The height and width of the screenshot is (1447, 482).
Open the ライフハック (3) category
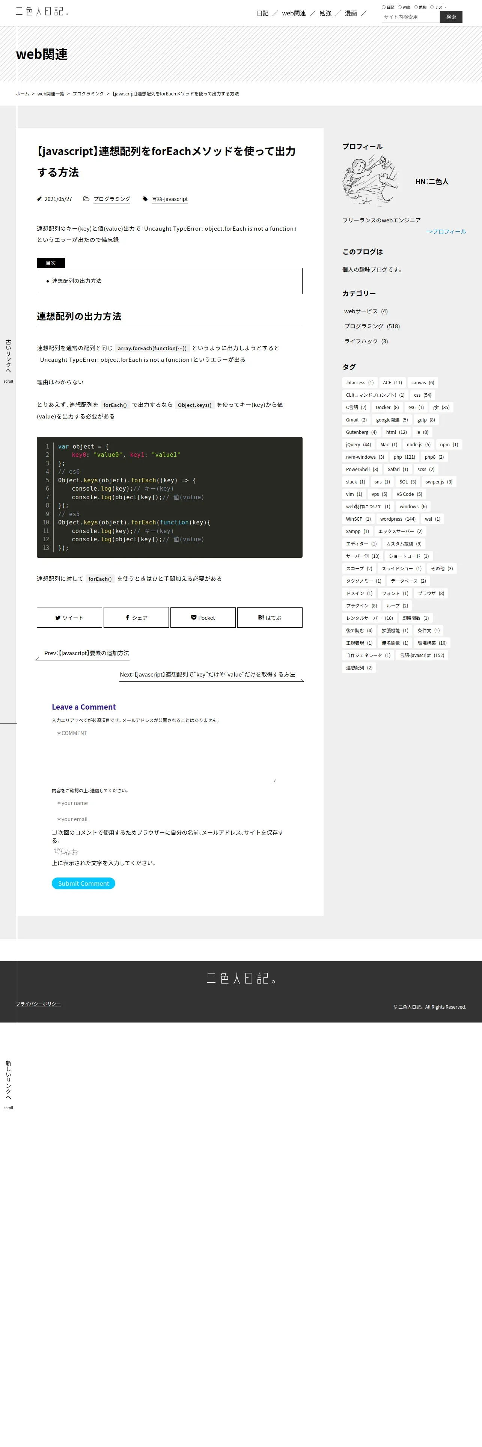pos(366,341)
